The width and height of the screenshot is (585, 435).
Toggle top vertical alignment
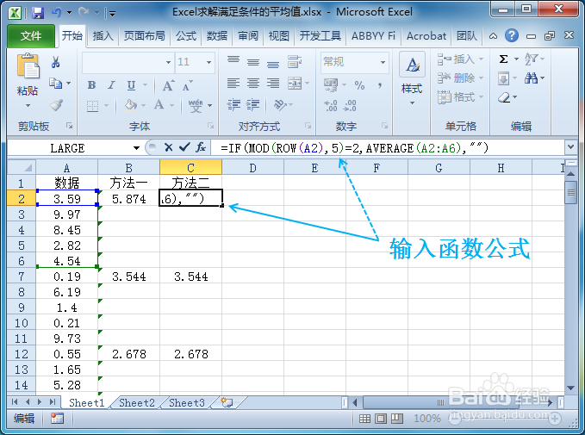pyautogui.click(x=233, y=59)
